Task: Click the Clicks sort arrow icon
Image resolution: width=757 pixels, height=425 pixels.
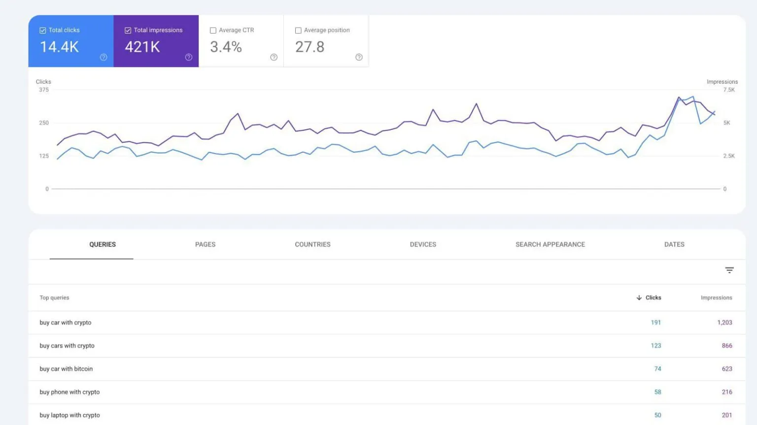Action: [638, 297]
